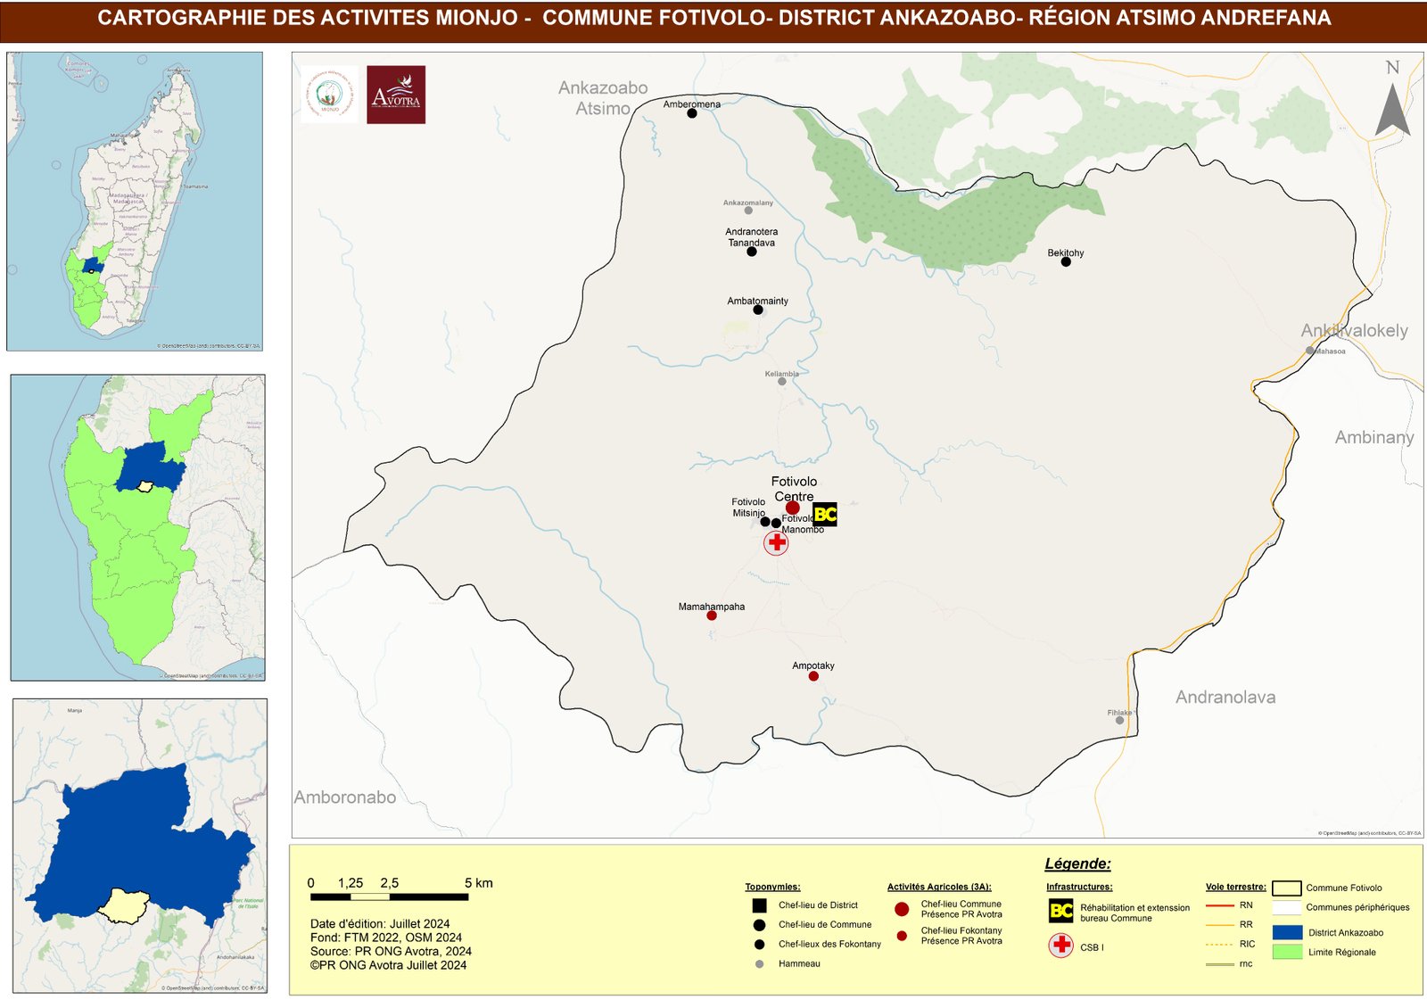
Task: Click the Toponymies heading
Action: (772, 887)
